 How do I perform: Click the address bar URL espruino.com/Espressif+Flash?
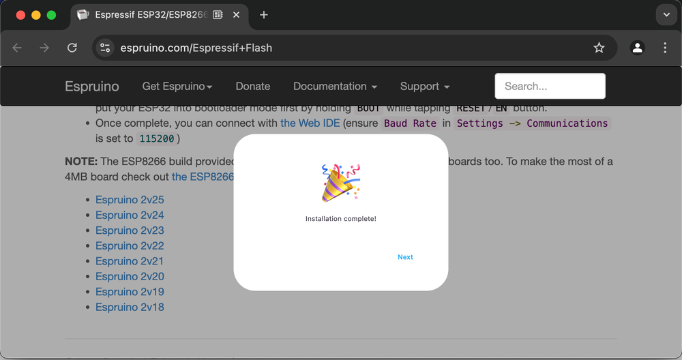click(196, 48)
